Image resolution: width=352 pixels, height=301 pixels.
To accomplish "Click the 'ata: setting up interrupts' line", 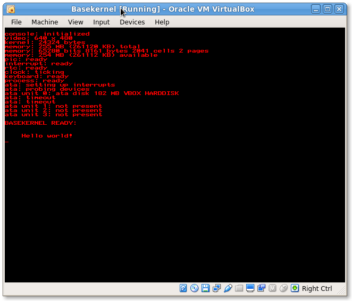I will (x=60, y=85).
